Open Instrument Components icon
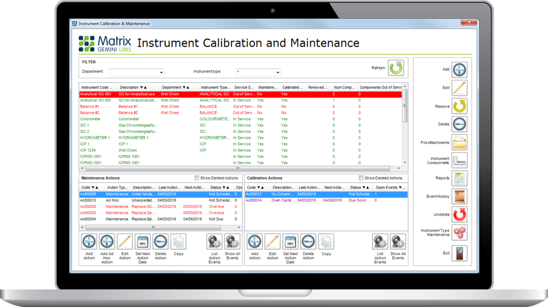Screen dimensions: 548x307 pos(459,160)
